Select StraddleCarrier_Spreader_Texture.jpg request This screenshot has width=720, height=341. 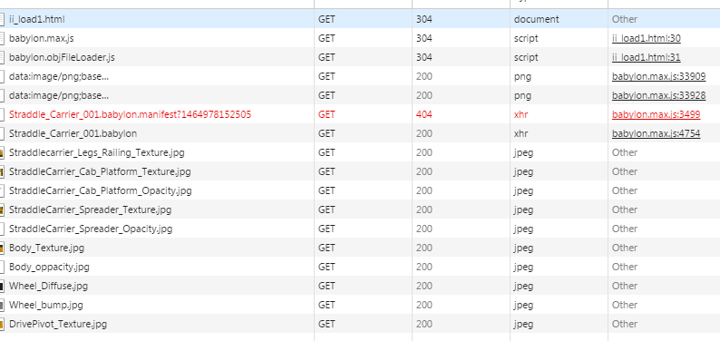[360, 209]
